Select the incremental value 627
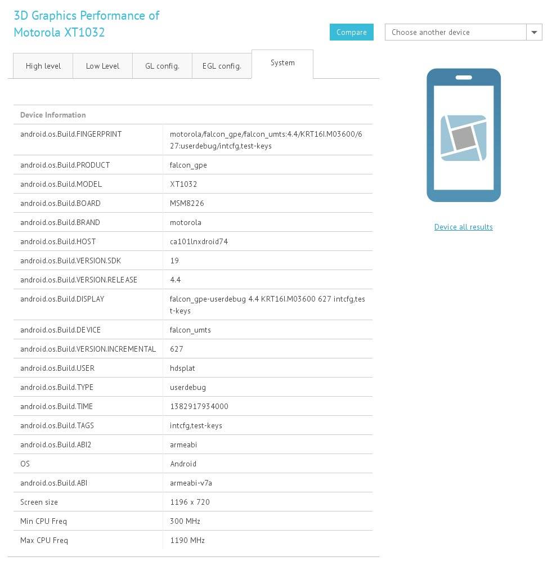 176,349
